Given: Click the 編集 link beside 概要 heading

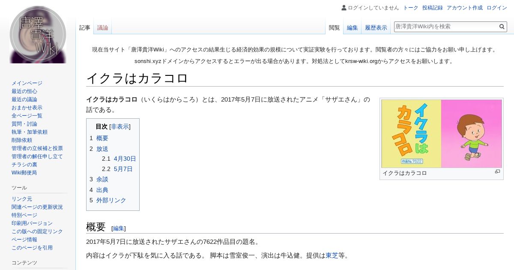Looking at the screenshot, I should (119, 228).
